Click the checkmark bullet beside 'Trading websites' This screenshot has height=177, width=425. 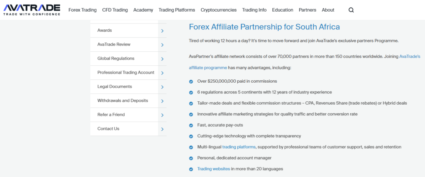(x=191, y=169)
